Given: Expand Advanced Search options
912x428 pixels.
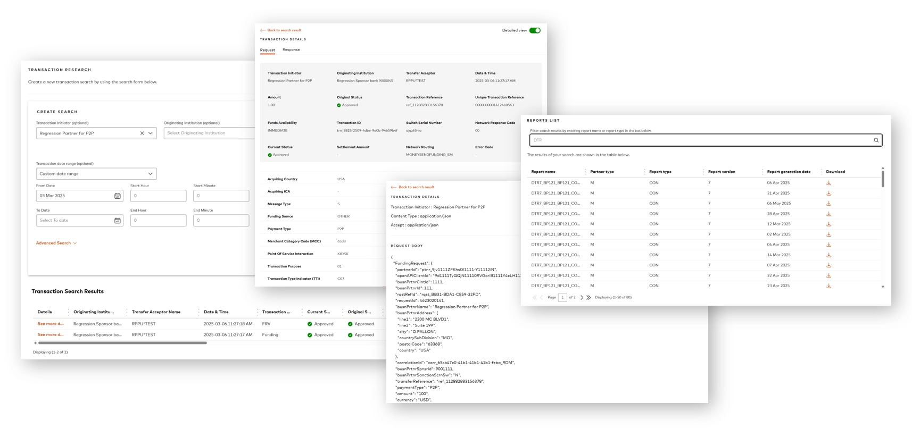Looking at the screenshot, I should click(56, 243).
